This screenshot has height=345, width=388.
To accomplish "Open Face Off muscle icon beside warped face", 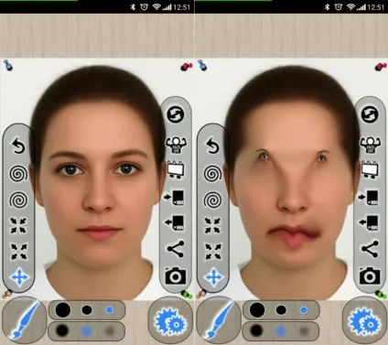I will coord(370,145).
